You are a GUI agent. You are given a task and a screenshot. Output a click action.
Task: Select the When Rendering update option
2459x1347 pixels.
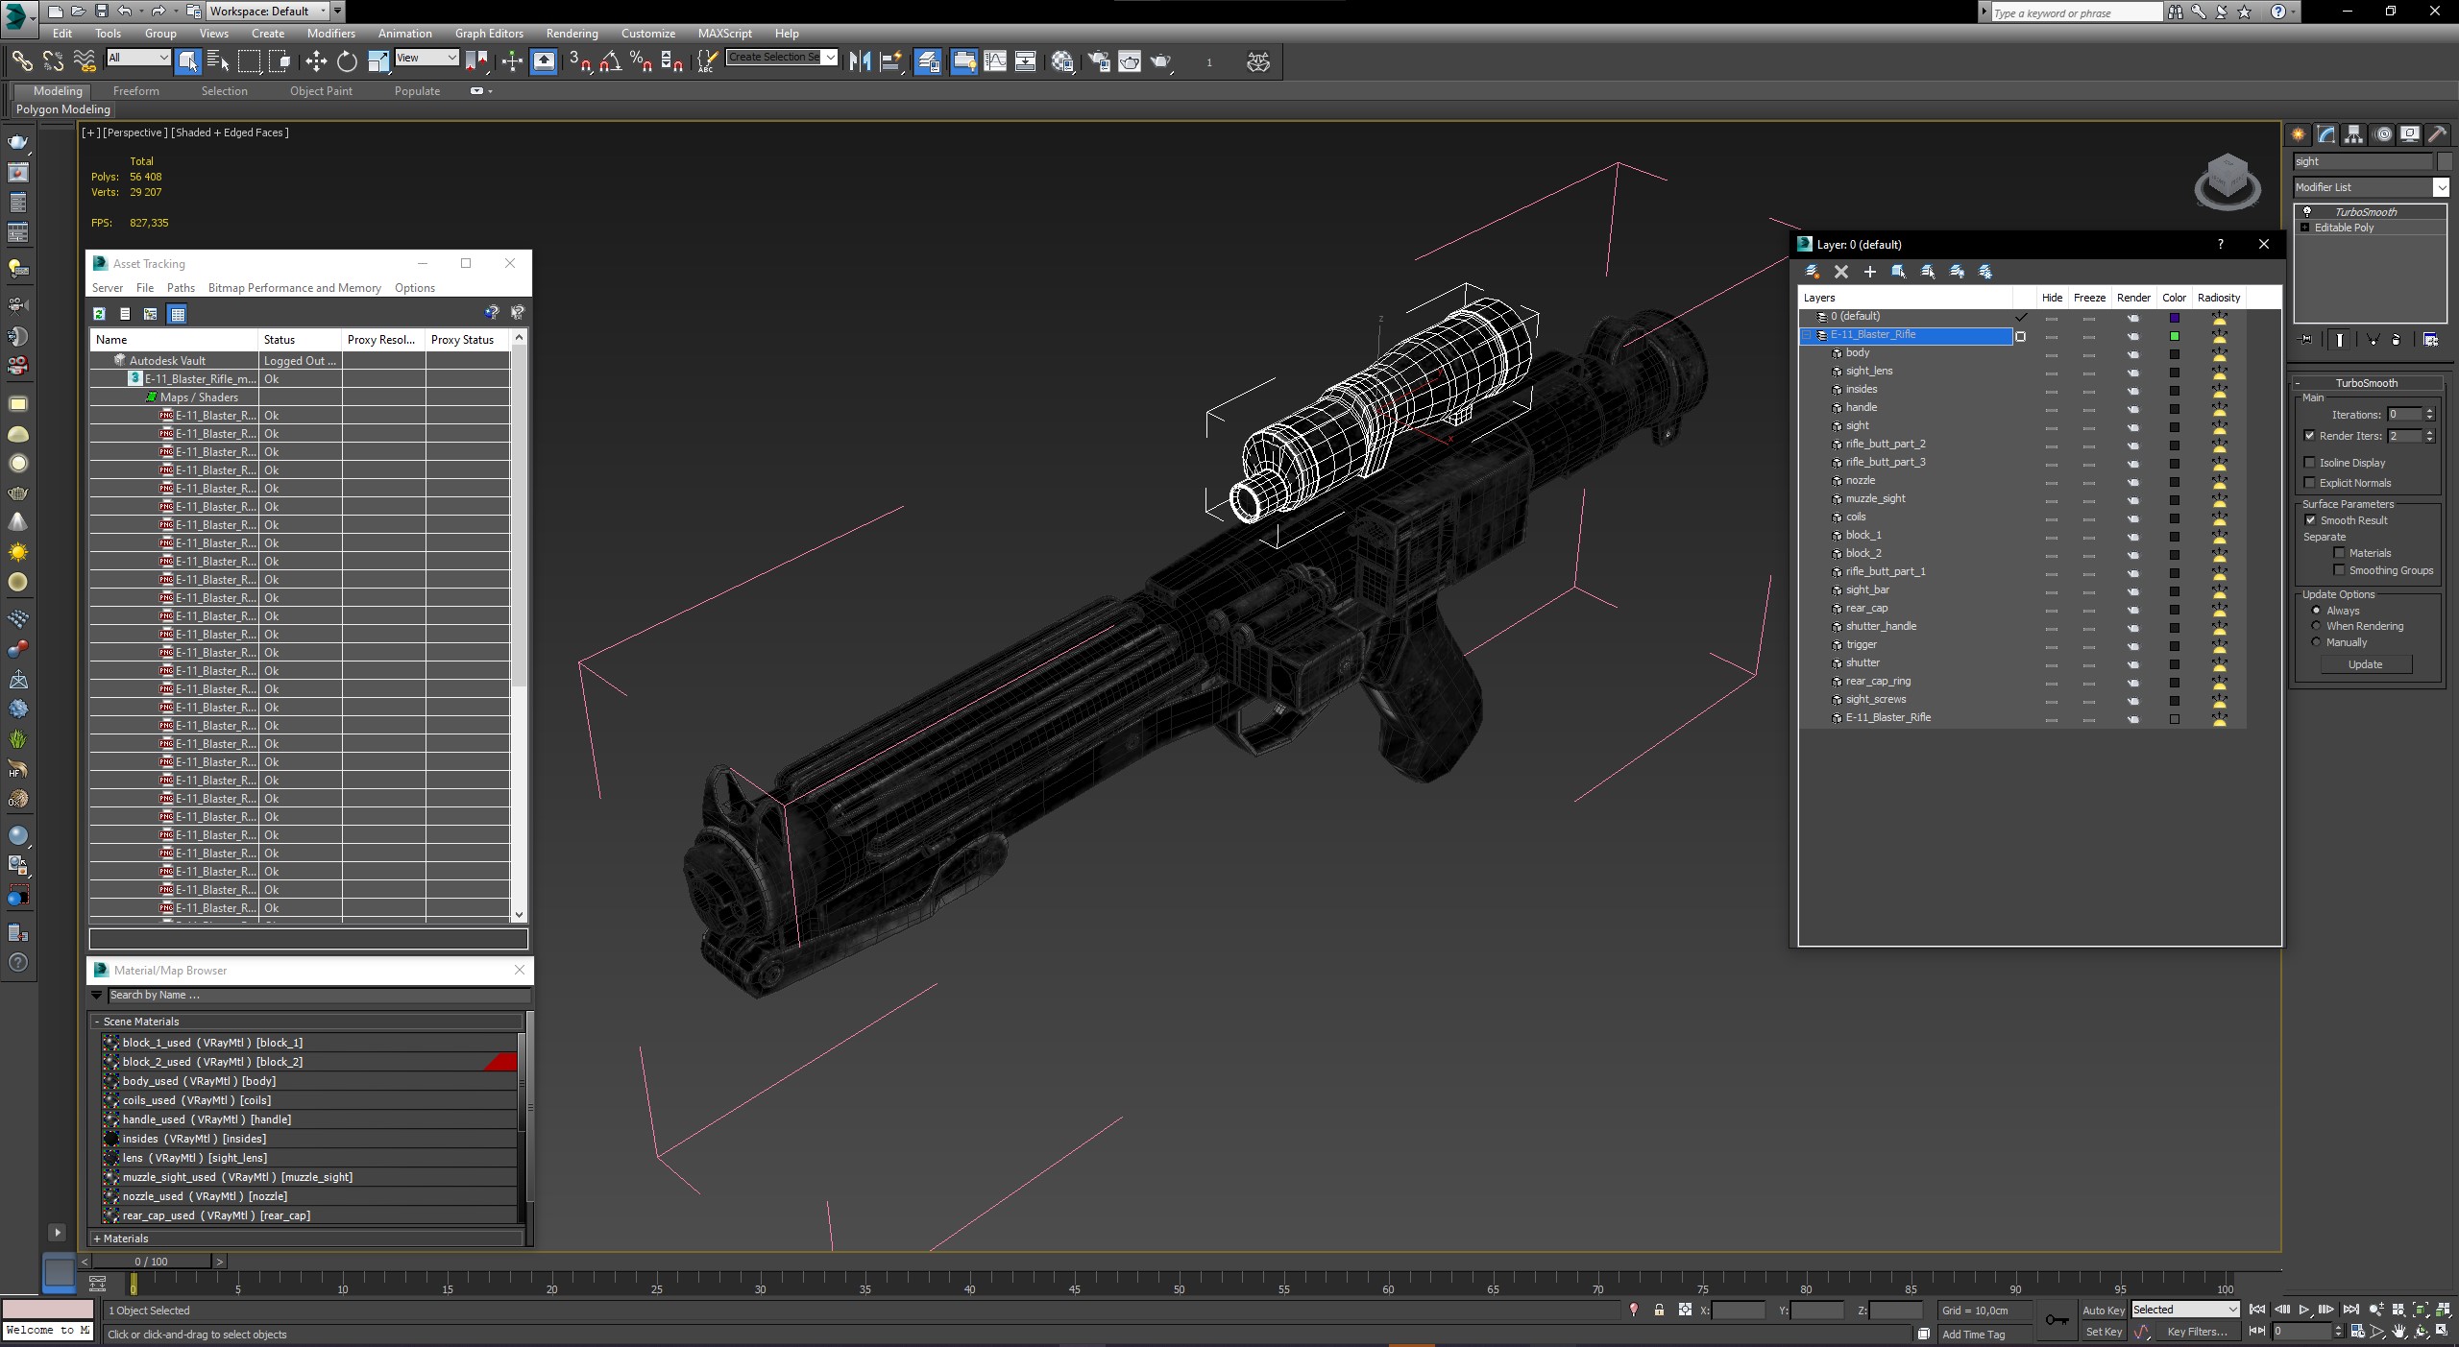click(2316, 626)
